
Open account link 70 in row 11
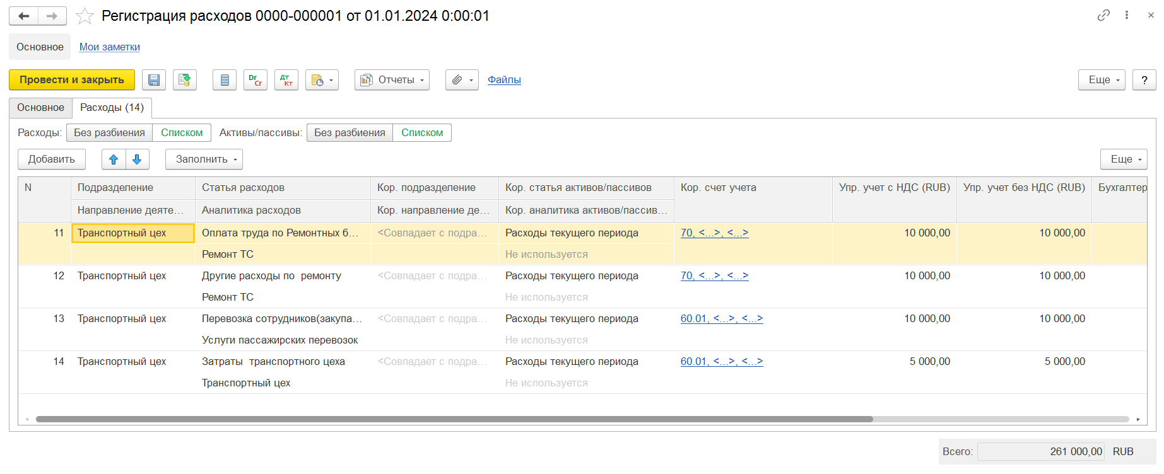pyautogui.click(x=714, y=233)
